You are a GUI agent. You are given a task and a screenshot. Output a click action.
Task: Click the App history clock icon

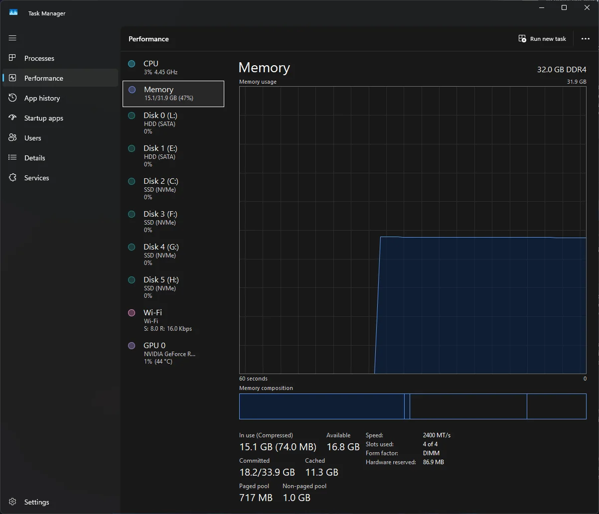(12, 98)
